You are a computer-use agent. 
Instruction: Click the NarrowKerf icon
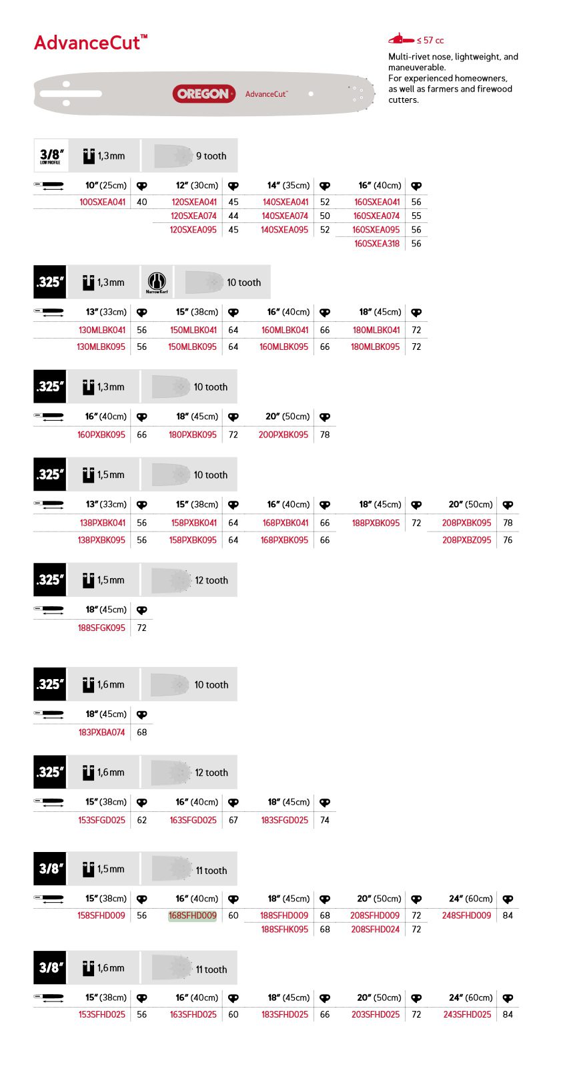157,282
